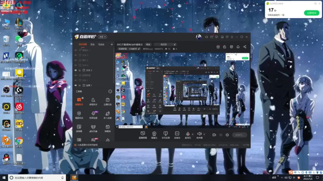Click 修改 to edit the room title
This screenshot has height=181, width=323.
[148, 44]
